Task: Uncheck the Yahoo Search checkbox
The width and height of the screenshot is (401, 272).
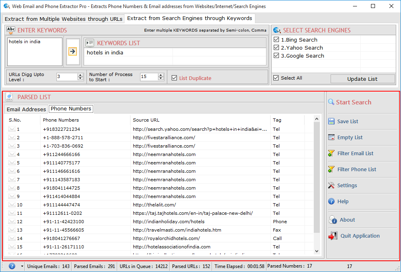Action: pos(276,48)
